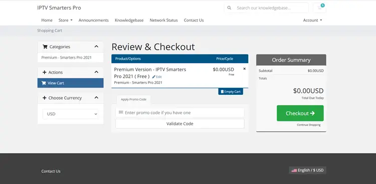
Task: Click the promo code ticket icon
Action: [121, 112]
